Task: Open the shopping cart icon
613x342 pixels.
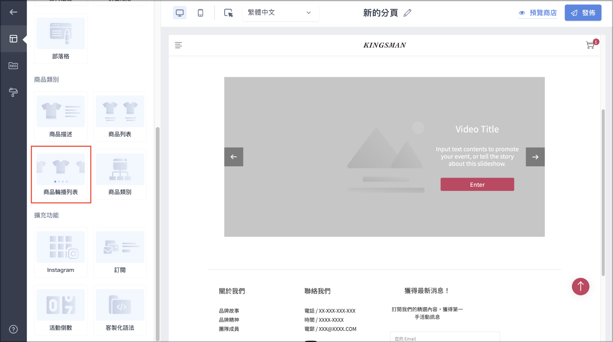Action: [590, 45]
